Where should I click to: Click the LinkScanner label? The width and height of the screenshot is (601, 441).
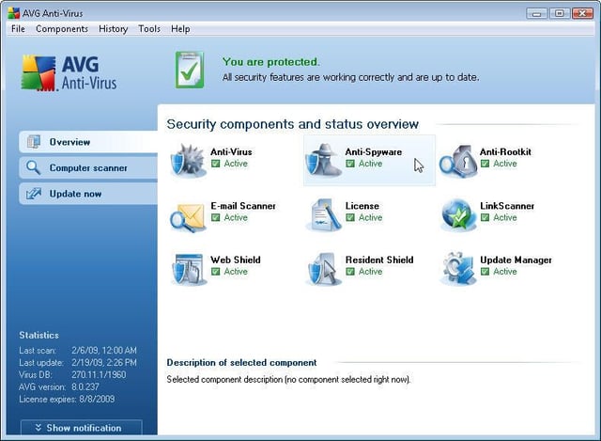[x=507, y=206]
